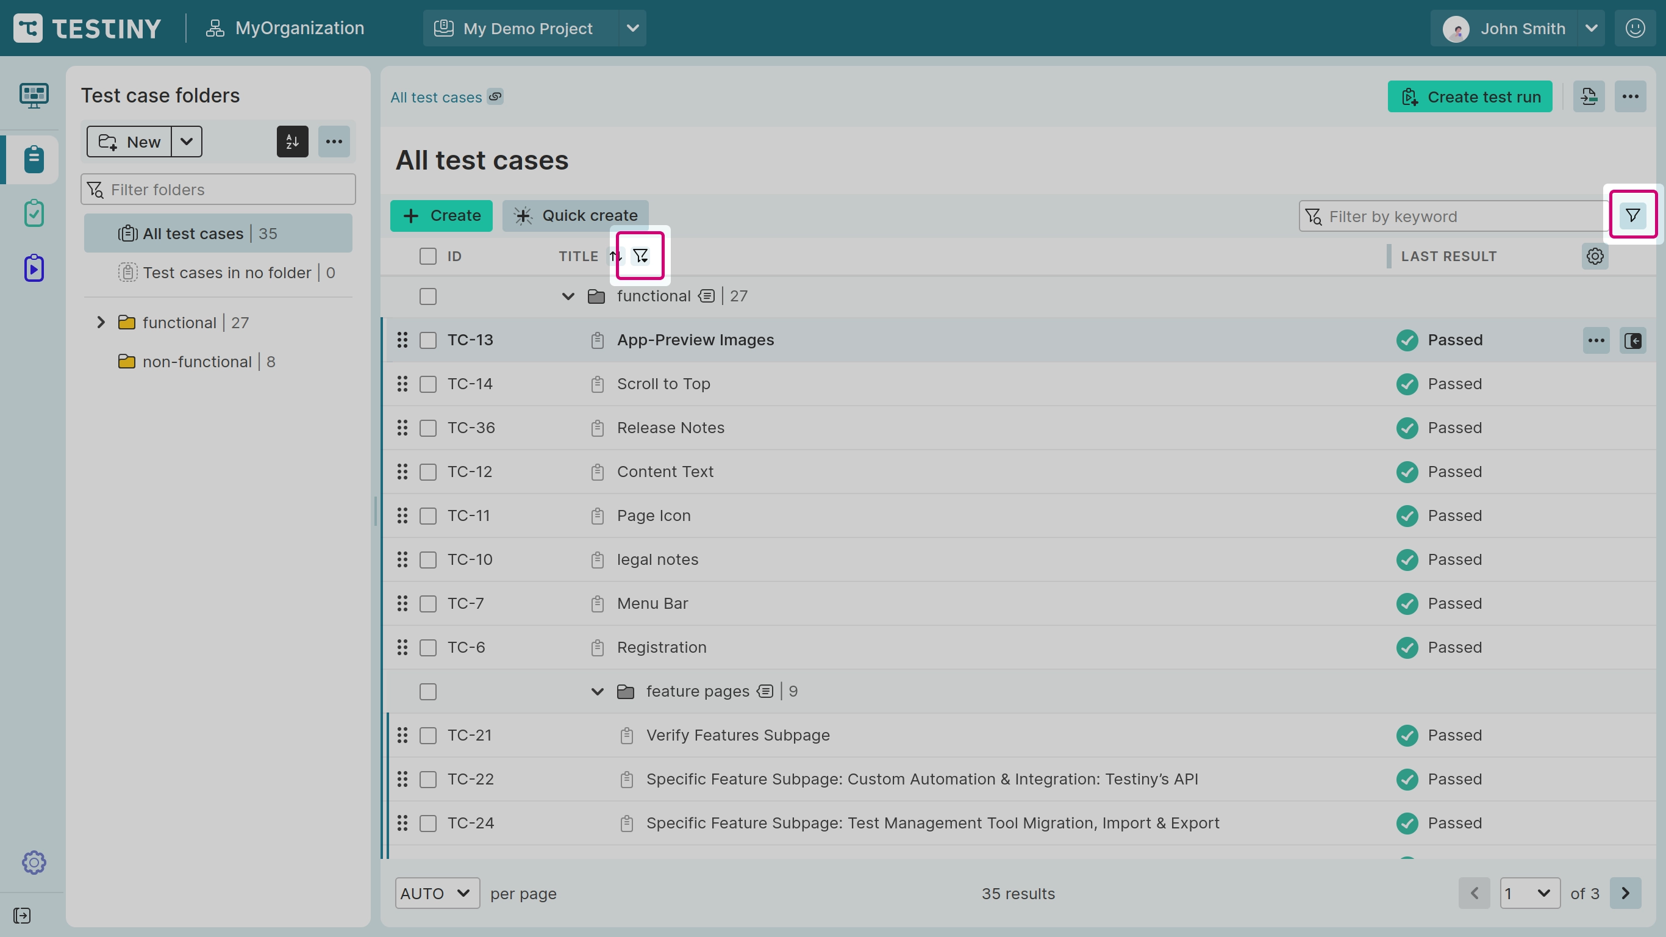The height and width of the screenshot is (937, 1666).
Task: Open test runs icon in left sidebar
Action: (34, 214)
